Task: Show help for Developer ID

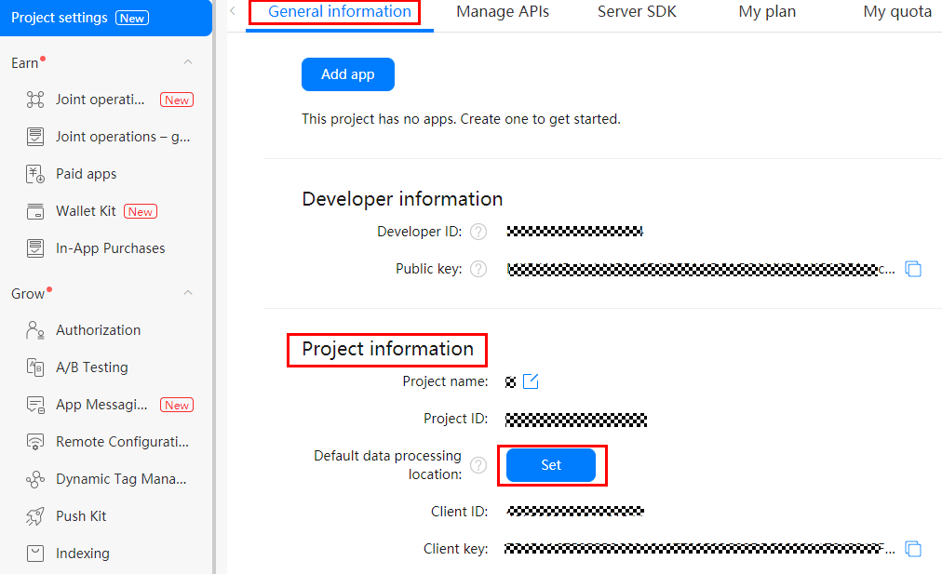Action: click(478, 232)
